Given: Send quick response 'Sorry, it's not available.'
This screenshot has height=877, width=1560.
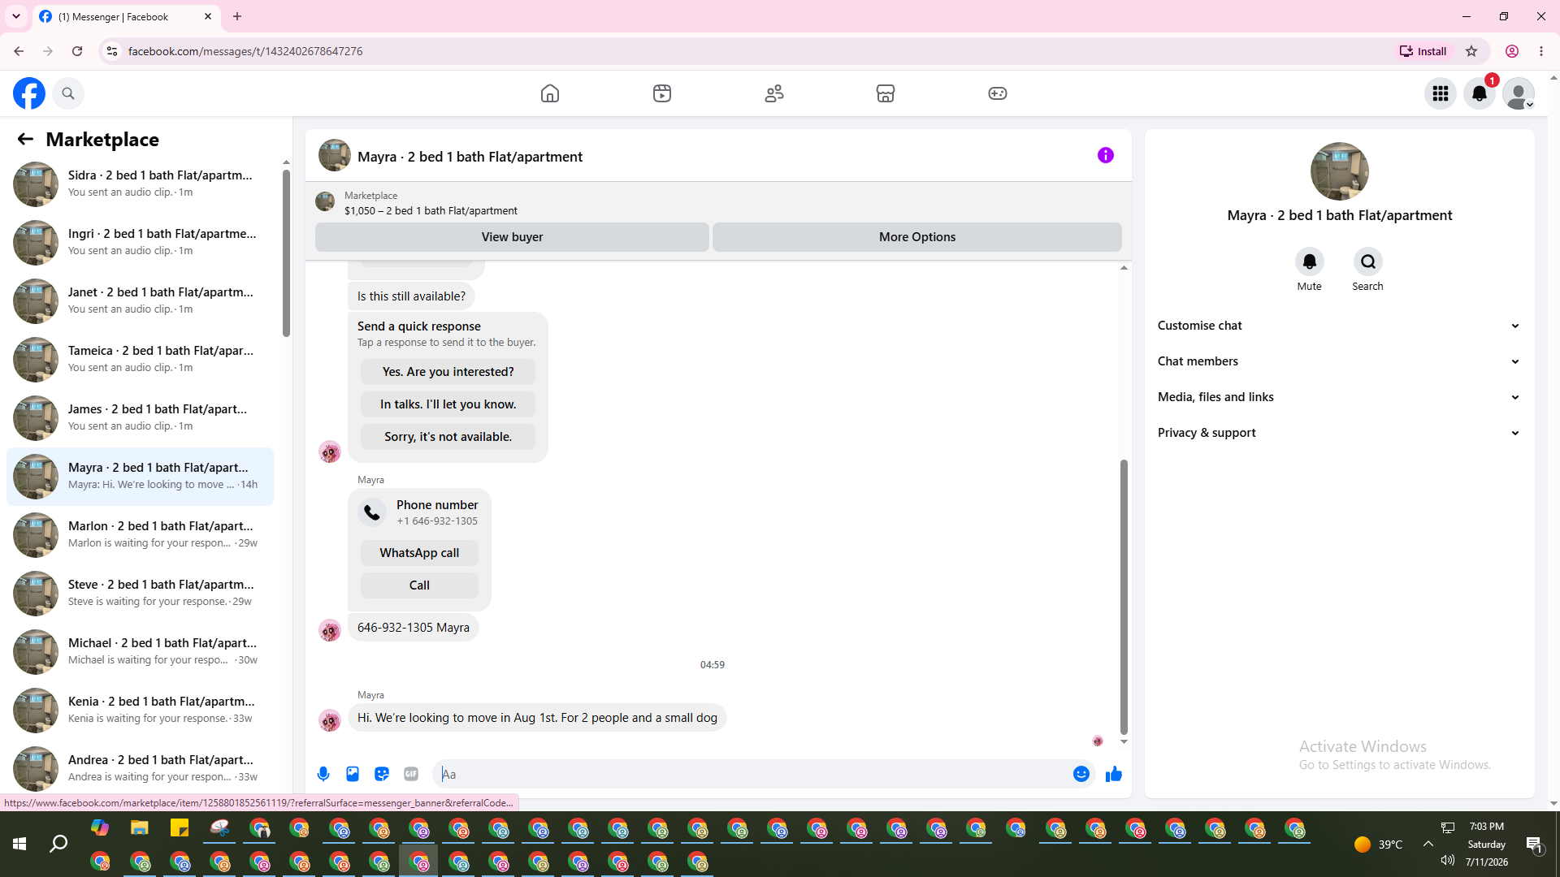Looking at the screenshot, I should (x=448, y=437).
